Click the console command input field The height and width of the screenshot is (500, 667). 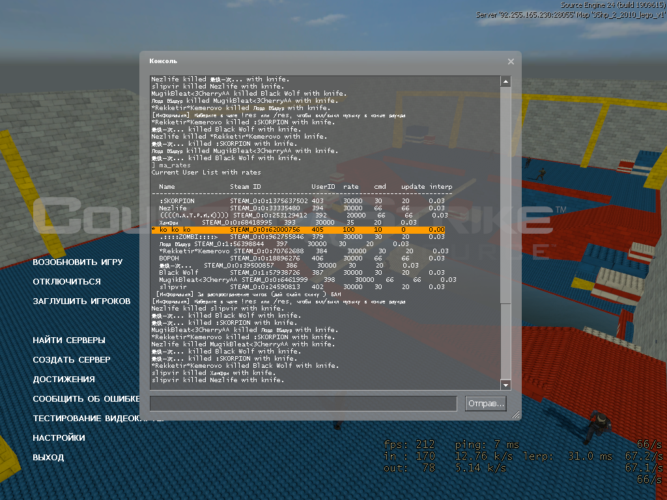click(304, 404)
